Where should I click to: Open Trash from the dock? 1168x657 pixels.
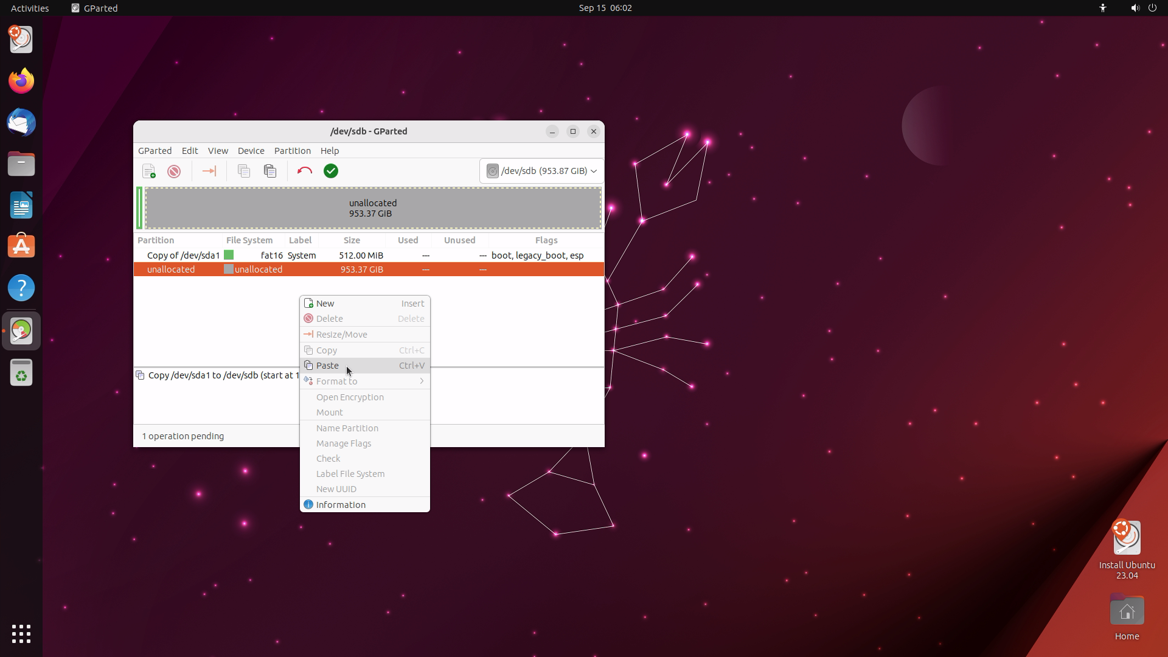21,372
